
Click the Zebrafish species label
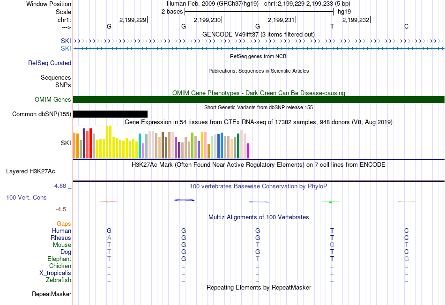click(x=59, y=280)
